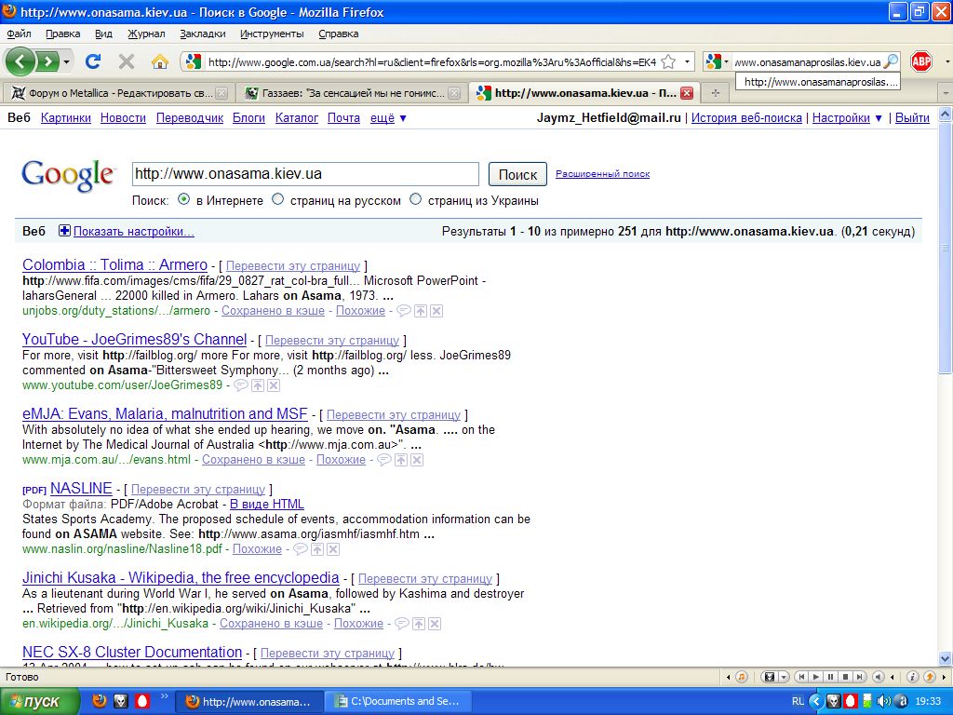Select the "в Интернете" radio button
Image resolution: width=953 pixels, height=715 pixels.
tap(184, 199)
